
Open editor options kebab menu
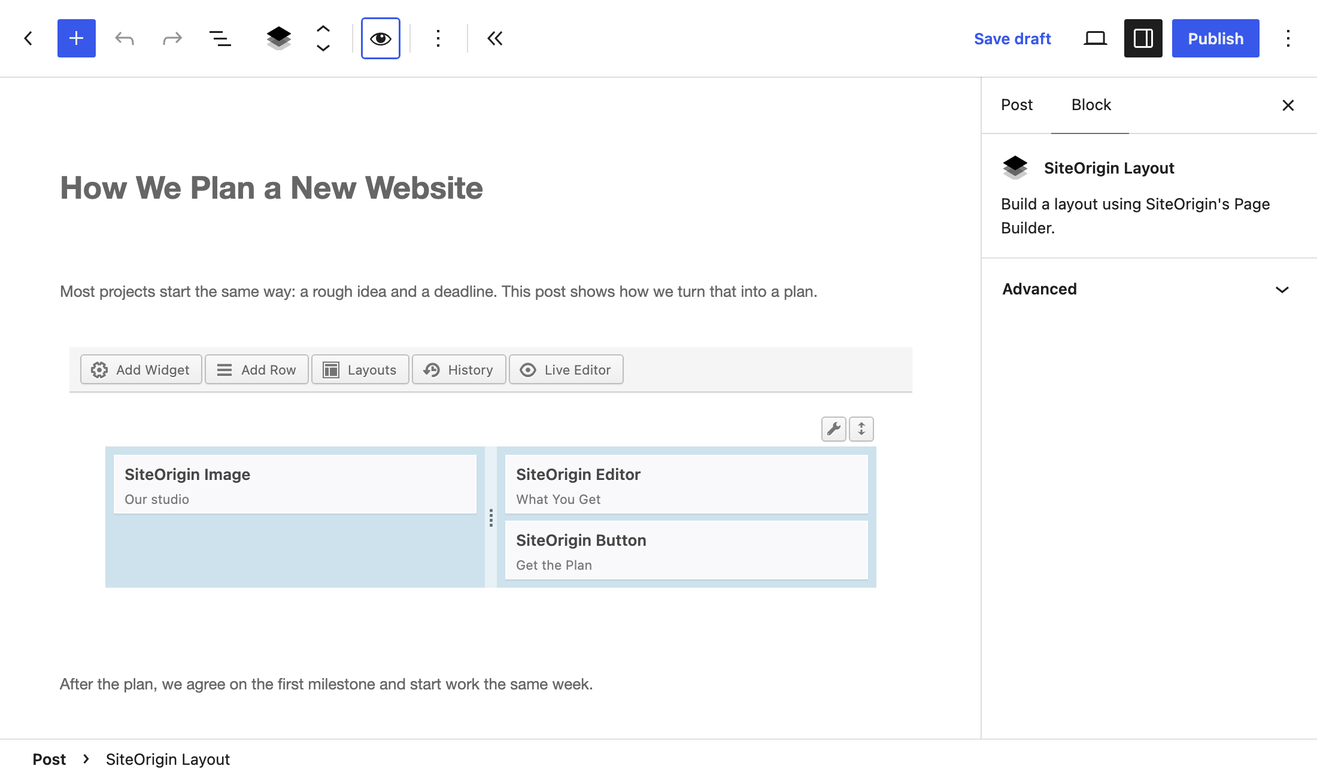[1288, 38]
